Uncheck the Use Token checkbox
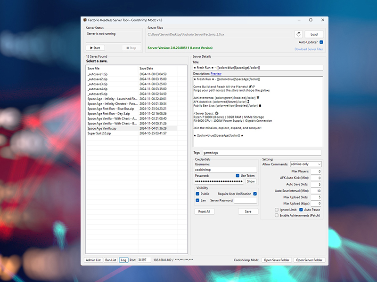This screenshot has width=377, height=282. [238, 176]
